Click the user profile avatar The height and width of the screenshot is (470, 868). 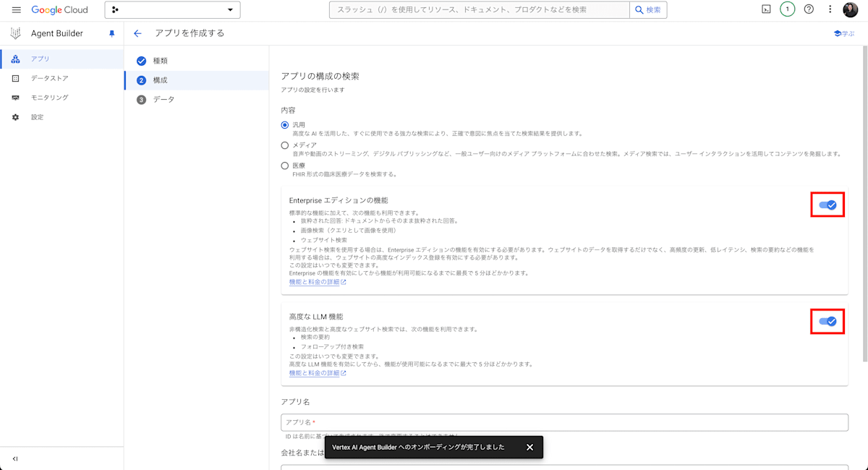tap(851, 9)
